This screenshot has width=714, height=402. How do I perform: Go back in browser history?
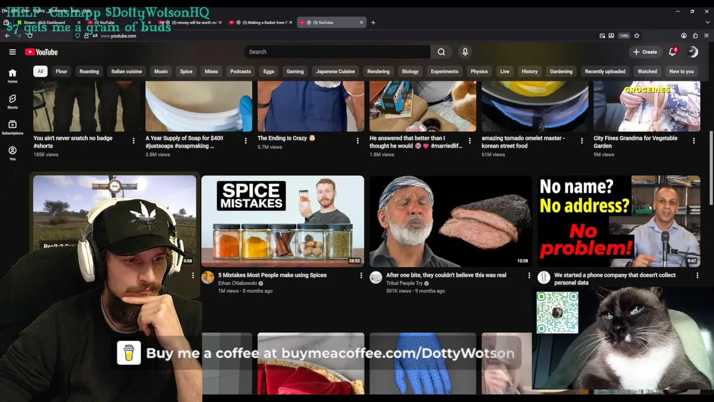[x=7, y=36]
